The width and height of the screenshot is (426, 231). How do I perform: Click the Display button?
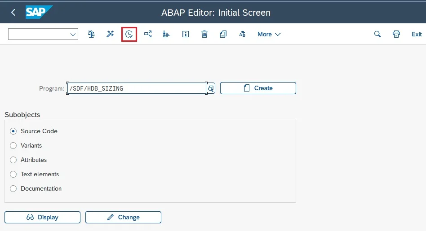click(x=42, y=218)
